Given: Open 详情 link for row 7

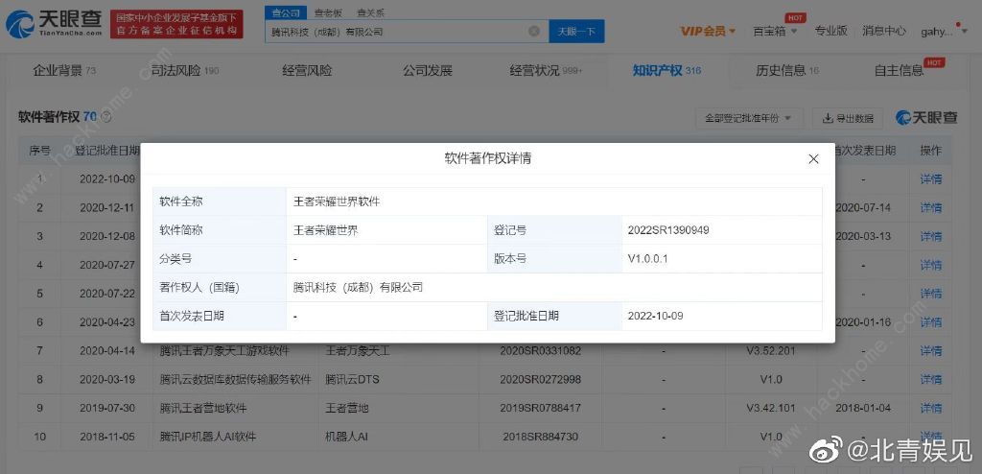Looking at the screenshot, I should pos(930,351).
